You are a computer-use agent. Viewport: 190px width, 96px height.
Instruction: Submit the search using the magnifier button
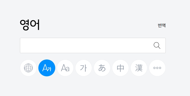pyautogui.click(x=157, y=45)
